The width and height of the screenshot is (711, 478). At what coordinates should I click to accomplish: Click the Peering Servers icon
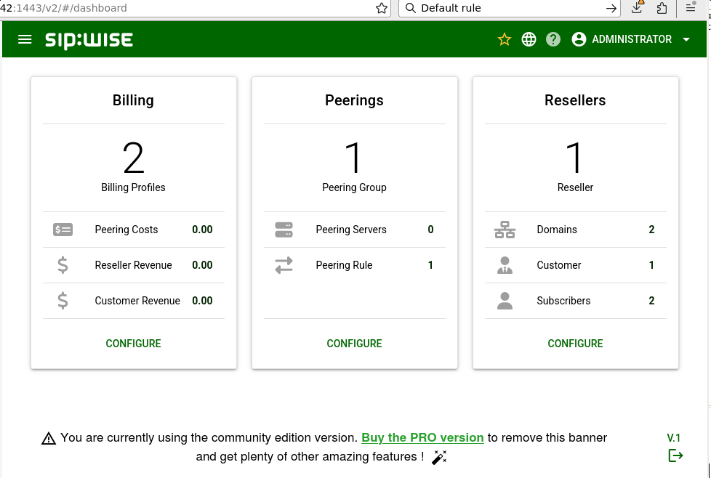click(284, 230)
